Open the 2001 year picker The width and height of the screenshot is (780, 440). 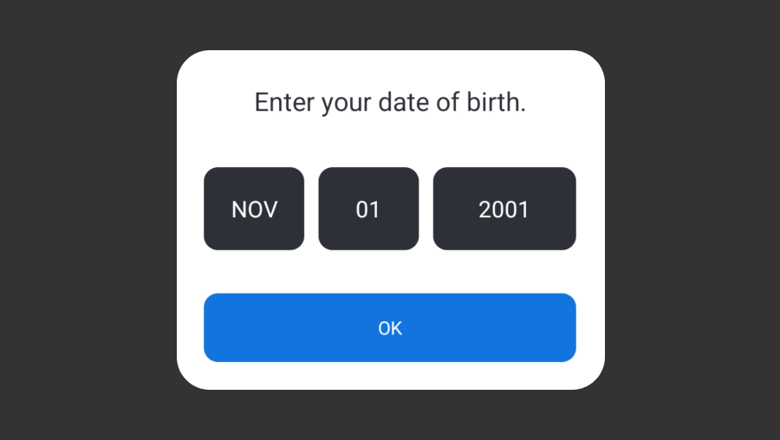[504, 209]
